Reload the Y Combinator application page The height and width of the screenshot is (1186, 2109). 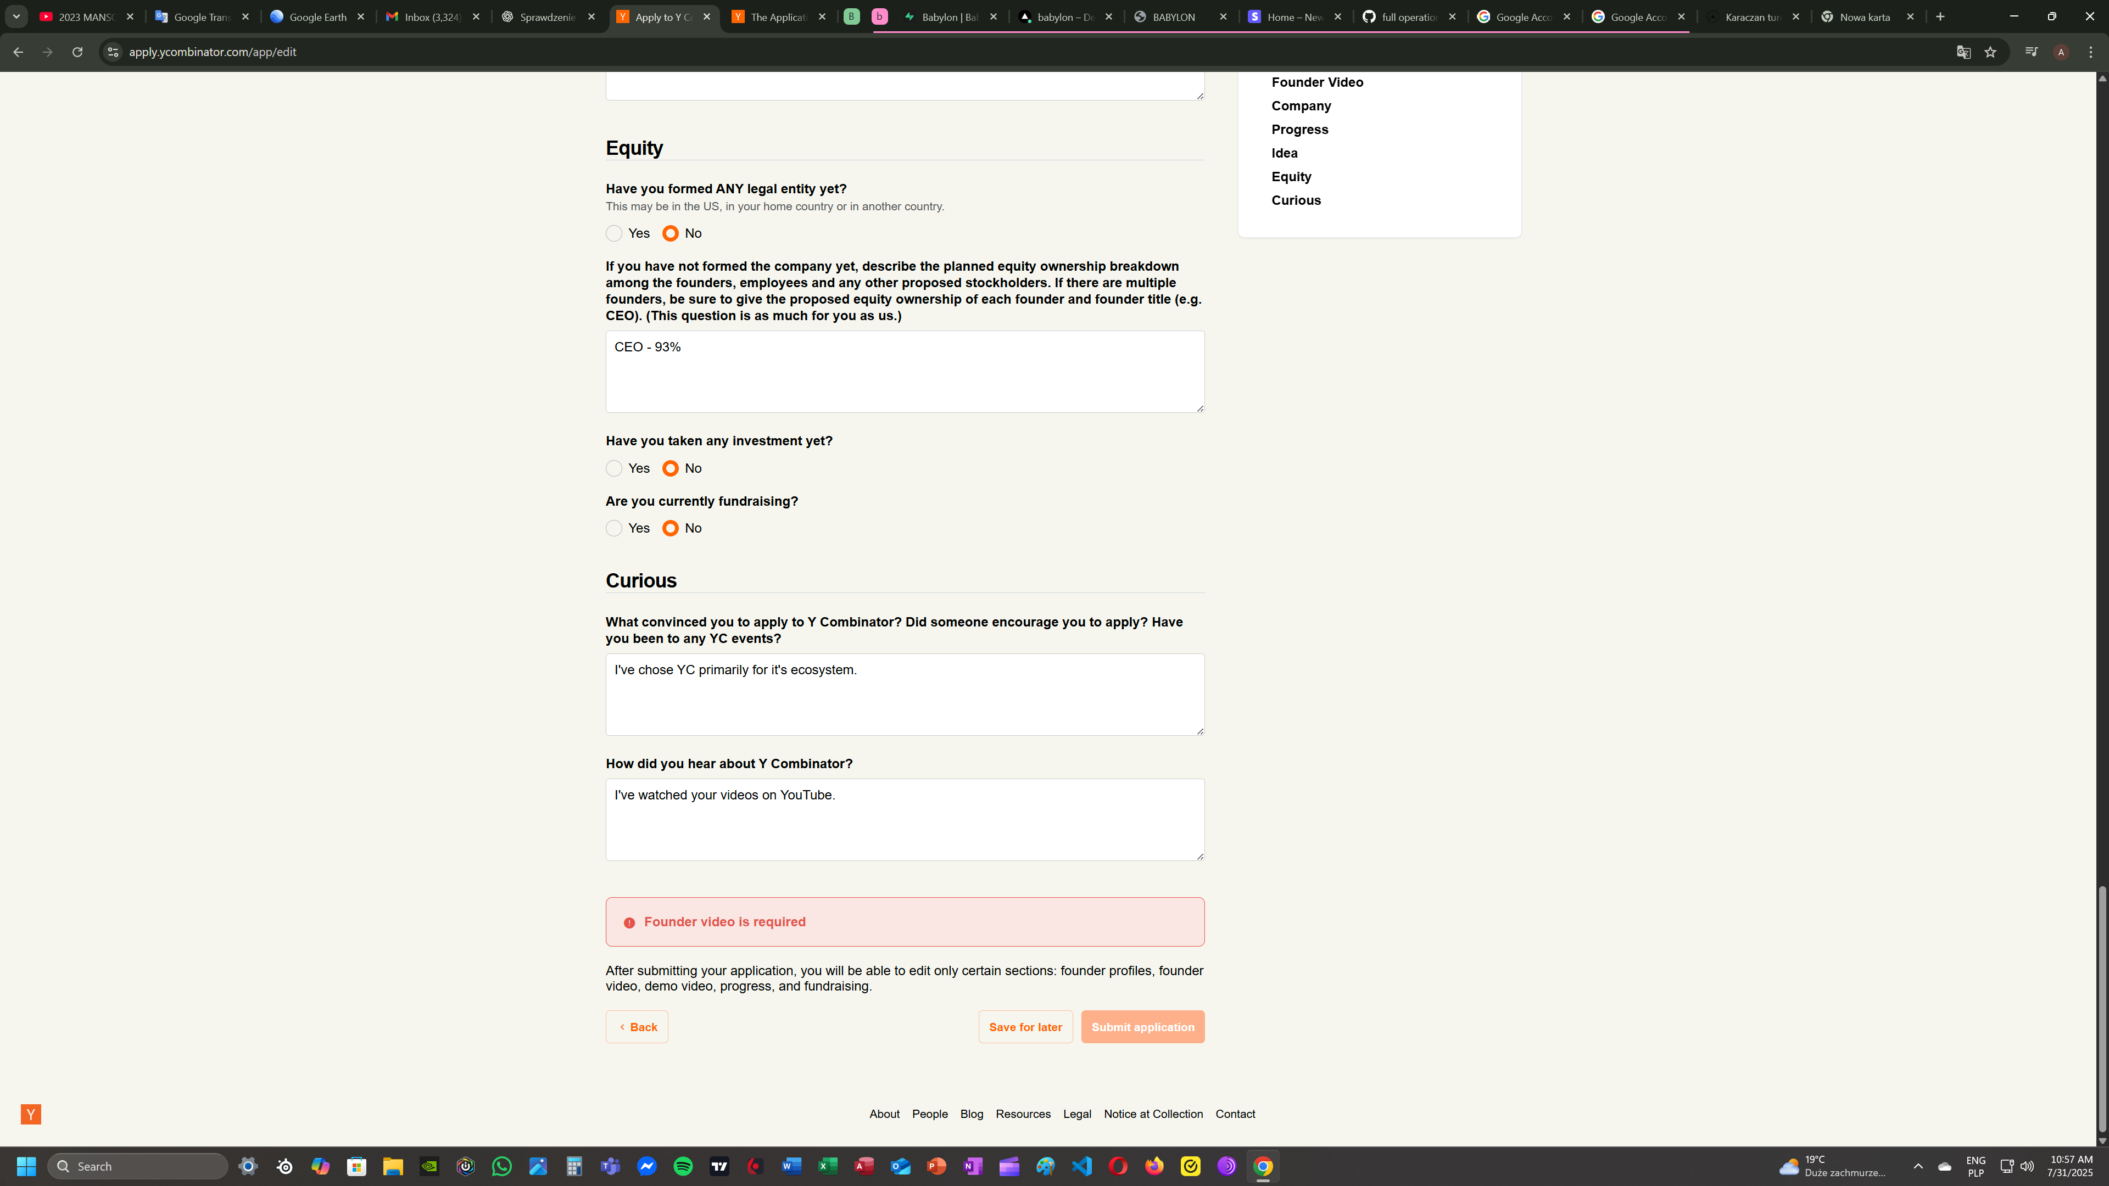pyautogui.click(x=77, y=52)
